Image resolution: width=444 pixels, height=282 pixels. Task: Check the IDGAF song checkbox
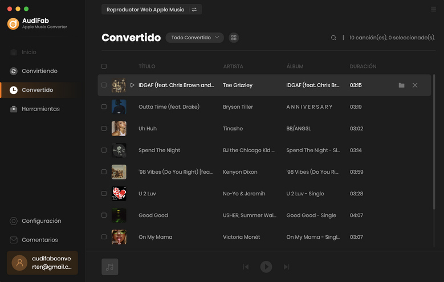tap(104, 85)
